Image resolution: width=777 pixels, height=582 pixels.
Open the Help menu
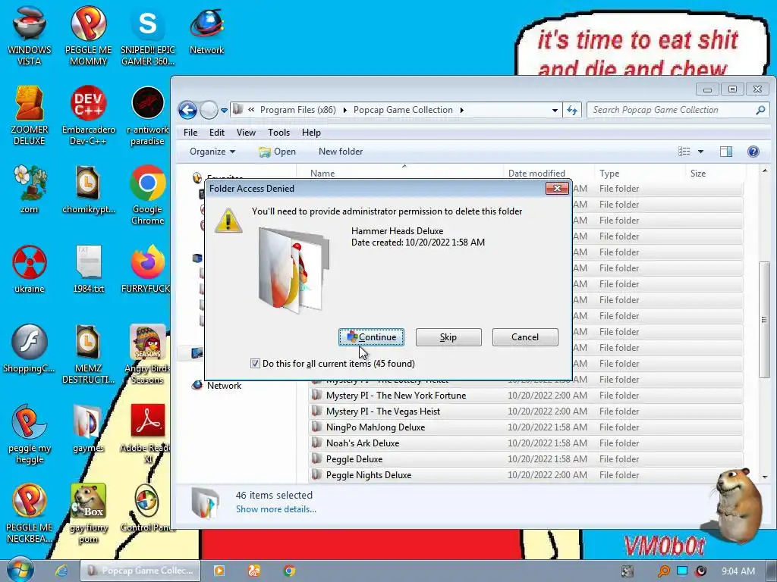(311, 133)
